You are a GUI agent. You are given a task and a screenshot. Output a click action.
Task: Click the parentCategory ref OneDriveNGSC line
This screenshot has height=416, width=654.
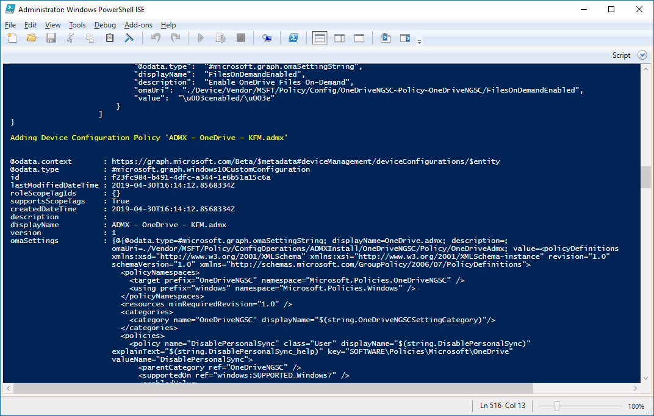220,367
